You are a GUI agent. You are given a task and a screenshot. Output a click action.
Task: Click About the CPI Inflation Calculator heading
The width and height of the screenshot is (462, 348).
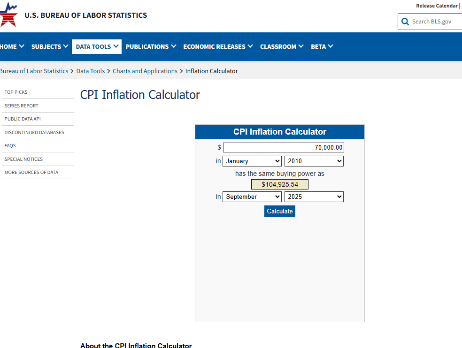pos(136,345)
